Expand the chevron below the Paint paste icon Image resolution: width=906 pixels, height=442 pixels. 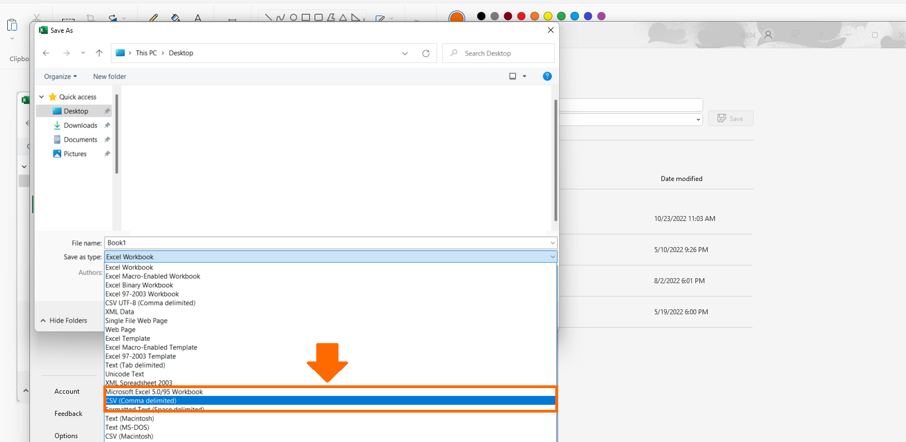click(x=12, y=39)
